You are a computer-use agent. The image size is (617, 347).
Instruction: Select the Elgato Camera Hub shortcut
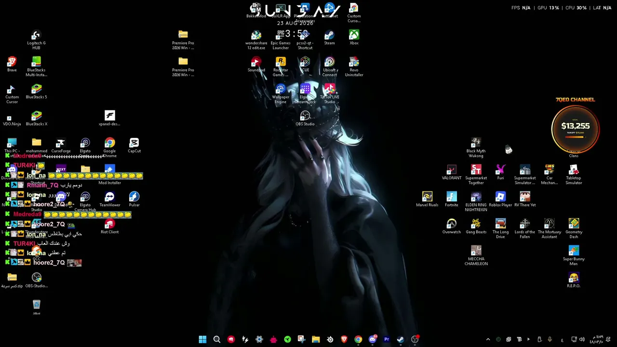[x=85, y=202]
